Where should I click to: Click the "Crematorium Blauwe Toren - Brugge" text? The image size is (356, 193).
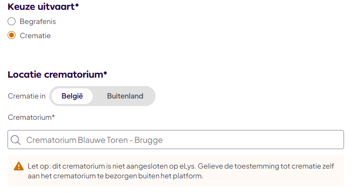[94, 140]
